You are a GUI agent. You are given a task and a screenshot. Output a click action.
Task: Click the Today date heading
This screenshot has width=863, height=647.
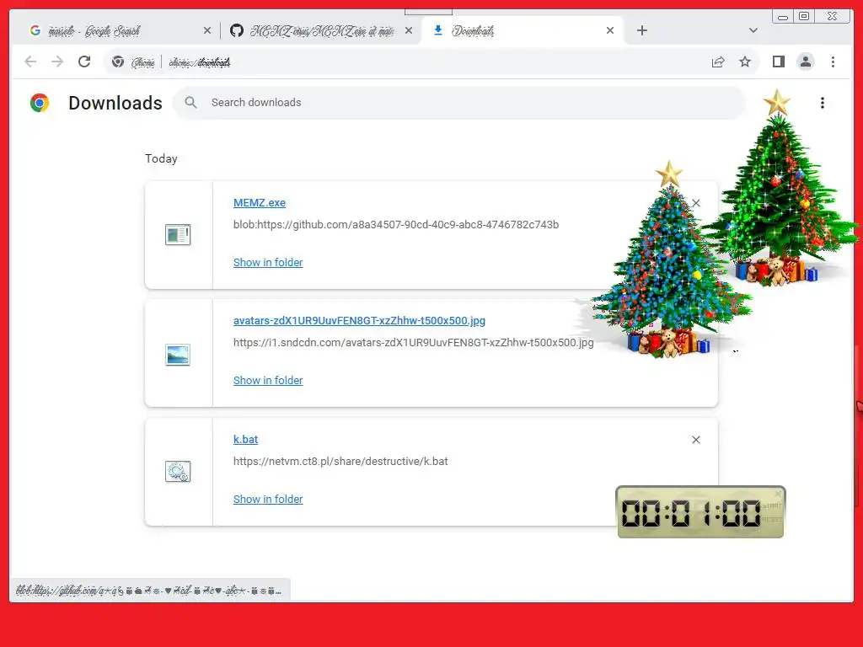tap(161, 158)
